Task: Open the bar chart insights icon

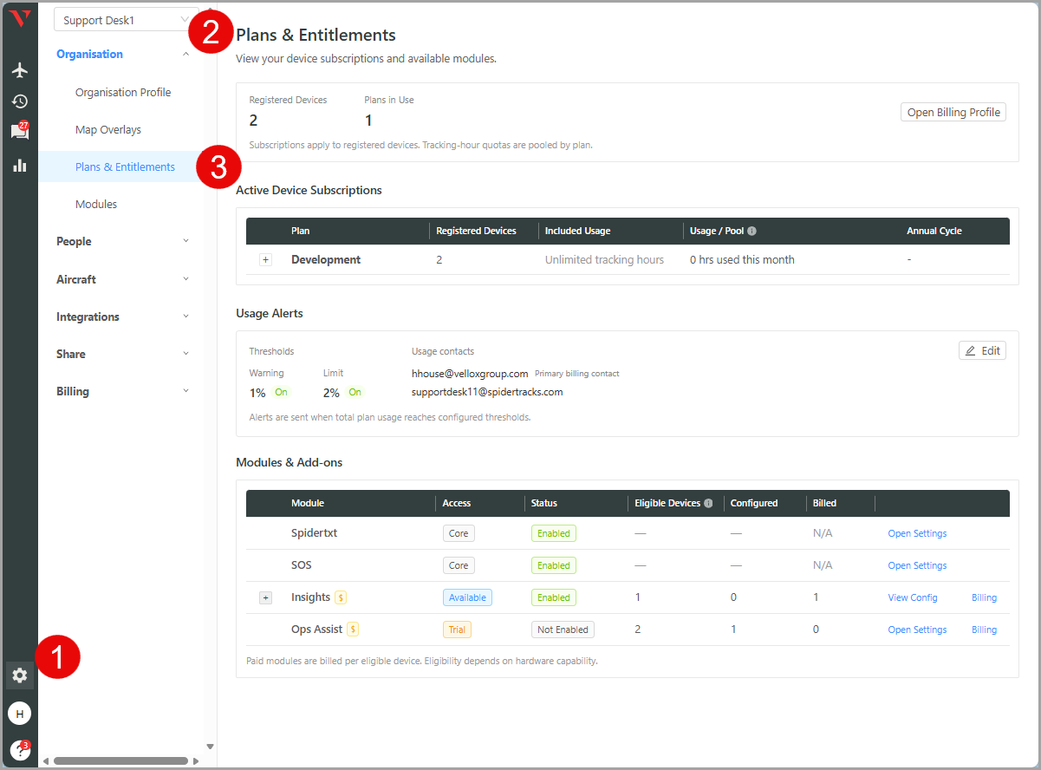Action: pyautogui.click(x=19, y=165)
